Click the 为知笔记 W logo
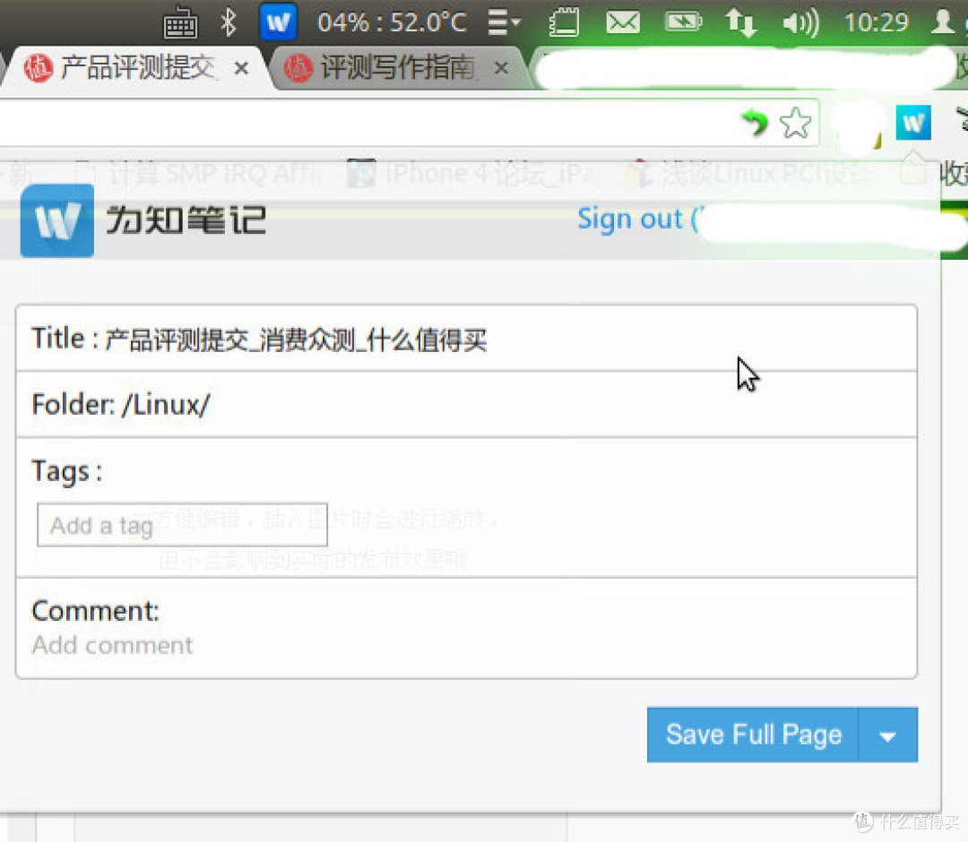 click(56, 220)
